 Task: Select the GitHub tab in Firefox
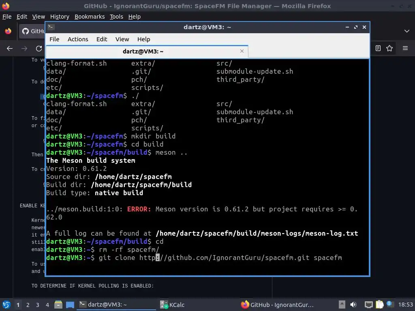[x=32, y=31]
